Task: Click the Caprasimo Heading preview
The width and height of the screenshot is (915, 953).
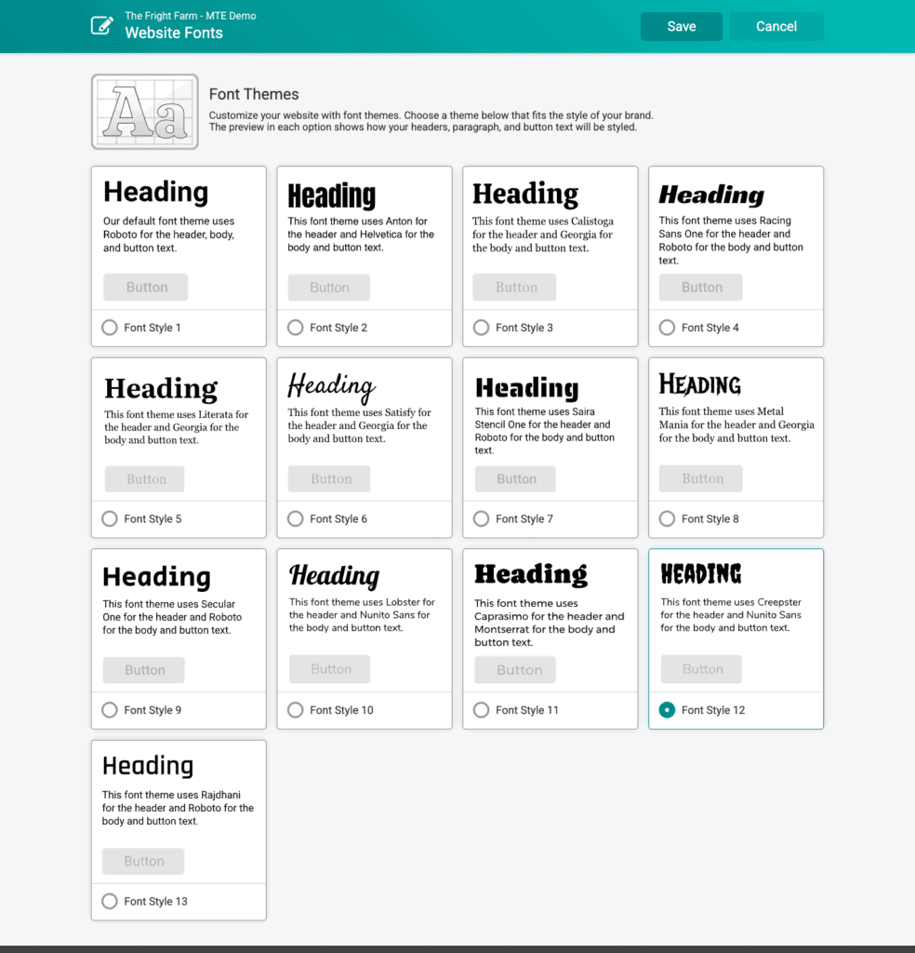Action: tap(531, 573)
